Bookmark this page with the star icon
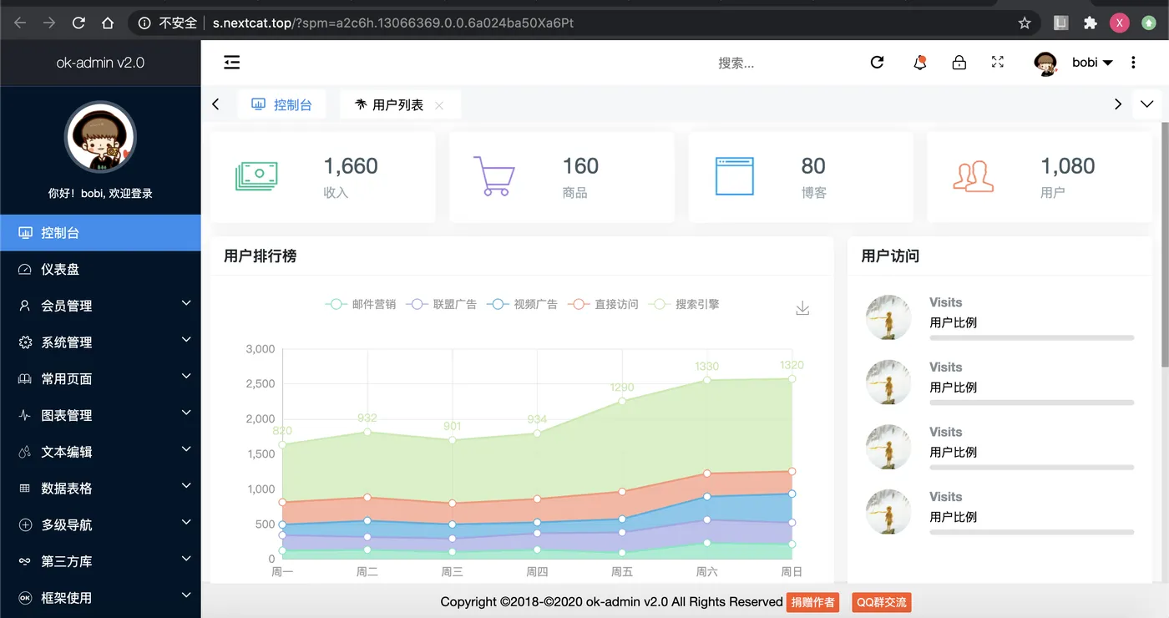Viewport: 1169px width, 618px height. click(1025, 23)
